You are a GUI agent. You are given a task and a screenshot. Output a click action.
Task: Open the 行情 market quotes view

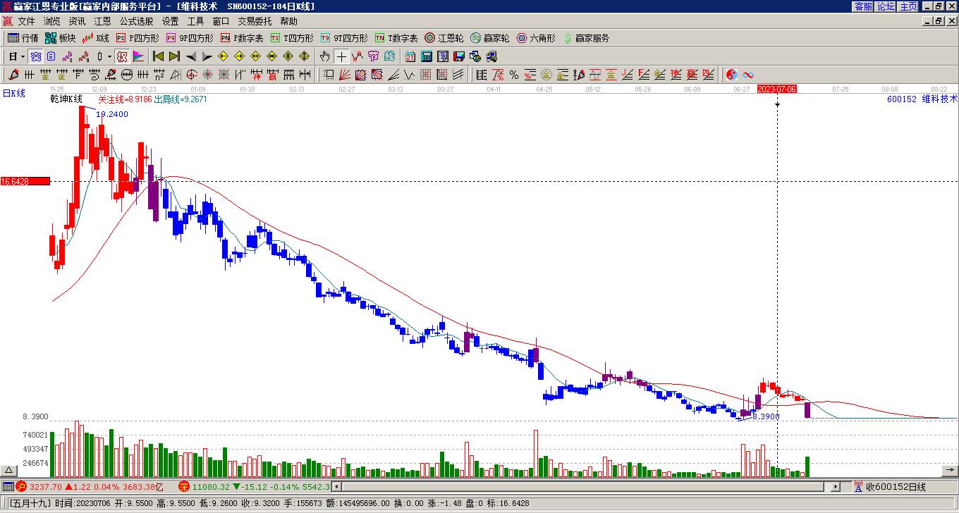coord(23,38)
